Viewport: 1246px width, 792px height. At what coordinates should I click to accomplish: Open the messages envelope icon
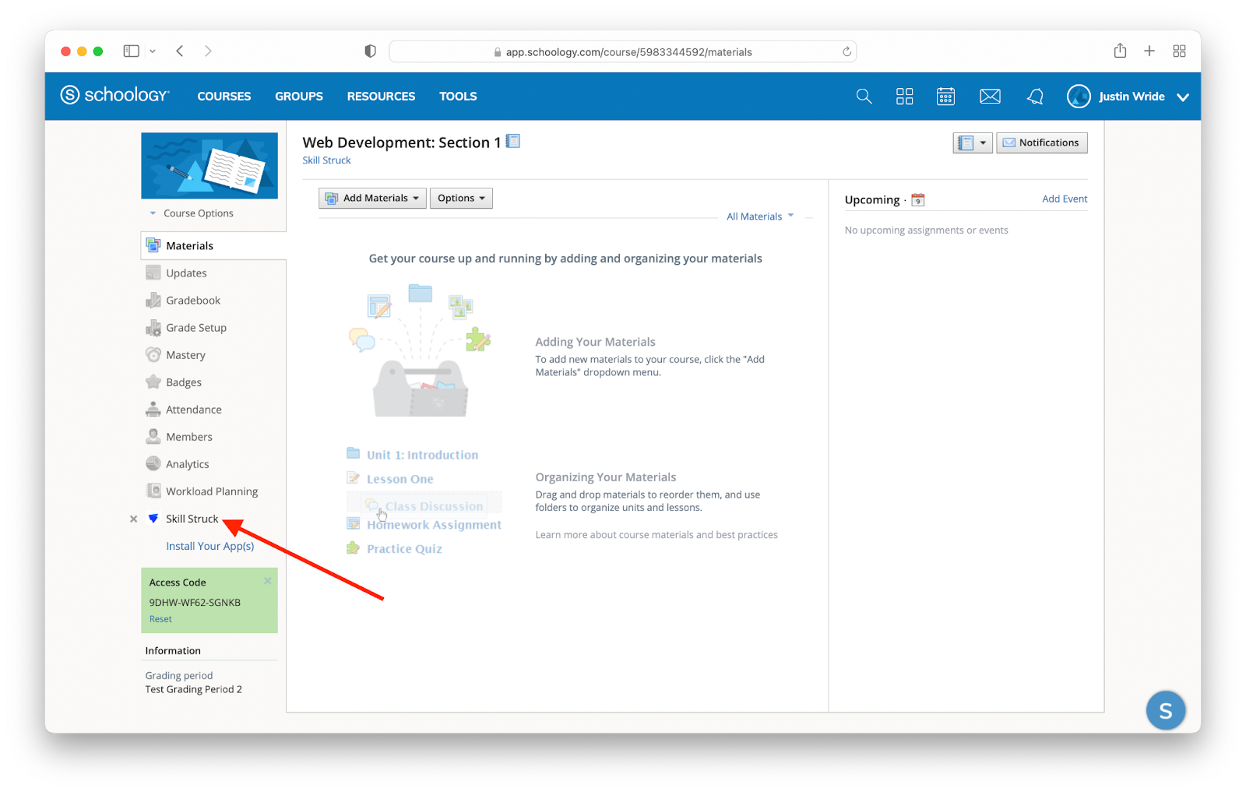(x=990, y=97)
